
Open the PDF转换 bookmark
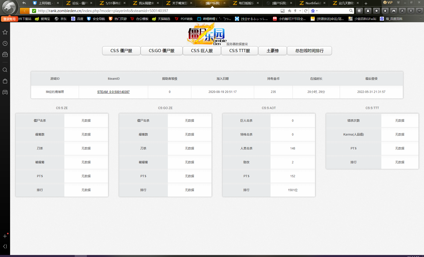[x=184, y=19]
